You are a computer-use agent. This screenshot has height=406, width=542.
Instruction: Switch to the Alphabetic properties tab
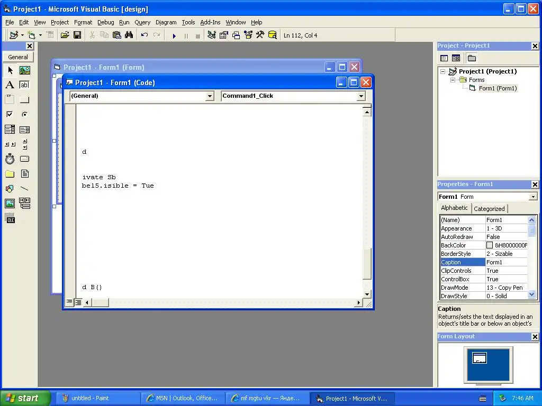click(454, 208)
